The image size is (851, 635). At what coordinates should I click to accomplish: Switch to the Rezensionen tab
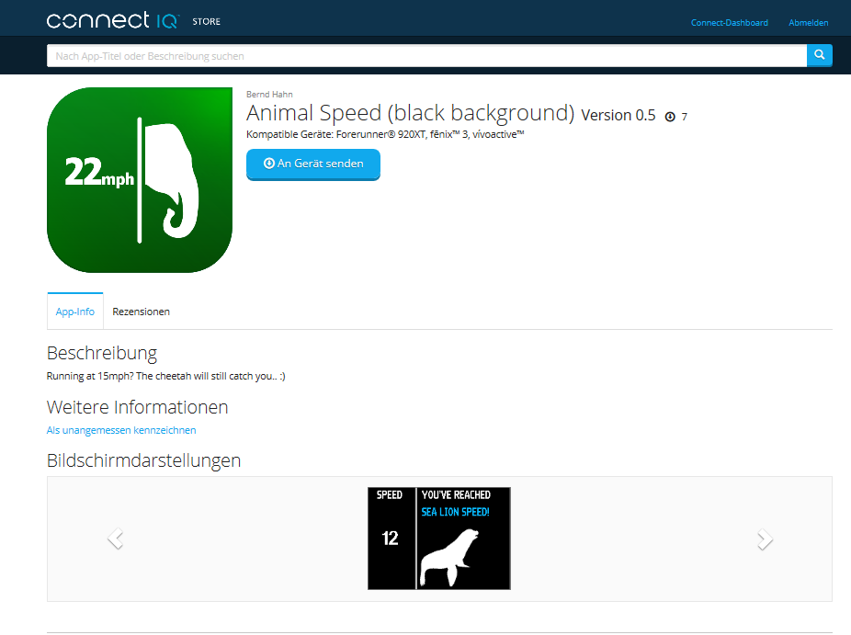pos(141,312)
